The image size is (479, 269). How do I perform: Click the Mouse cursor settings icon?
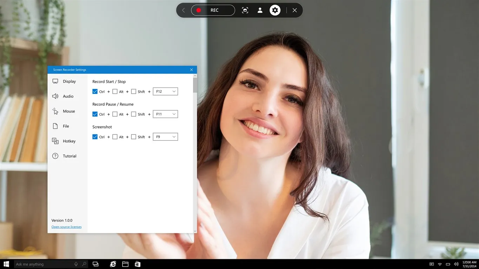[55, 111]
